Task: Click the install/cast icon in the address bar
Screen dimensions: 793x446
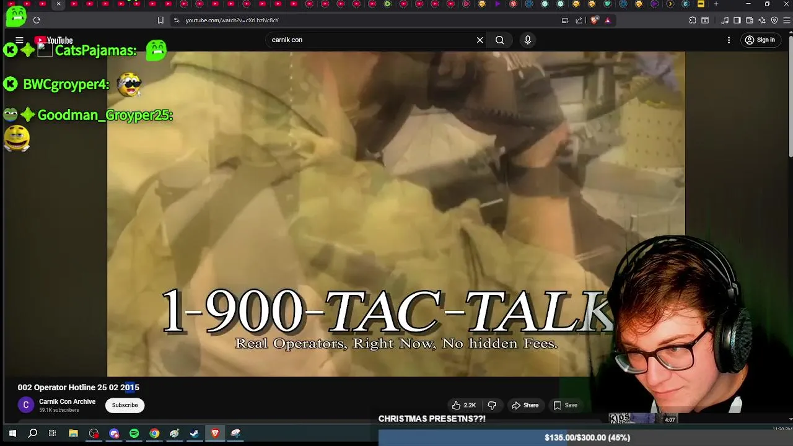Action: [x=565, y=20]
